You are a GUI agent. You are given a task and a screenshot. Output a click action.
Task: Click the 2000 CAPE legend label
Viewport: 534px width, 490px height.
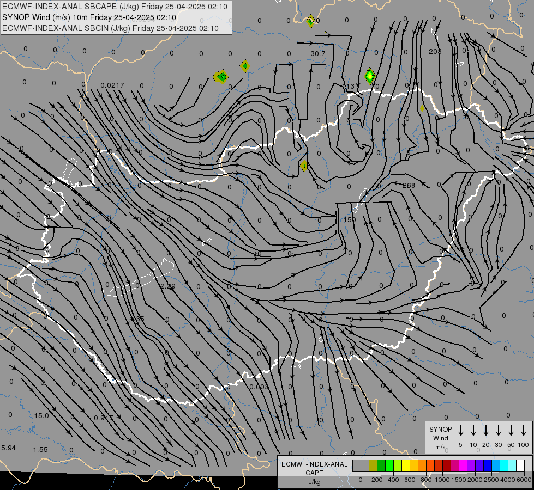[475, 480]
